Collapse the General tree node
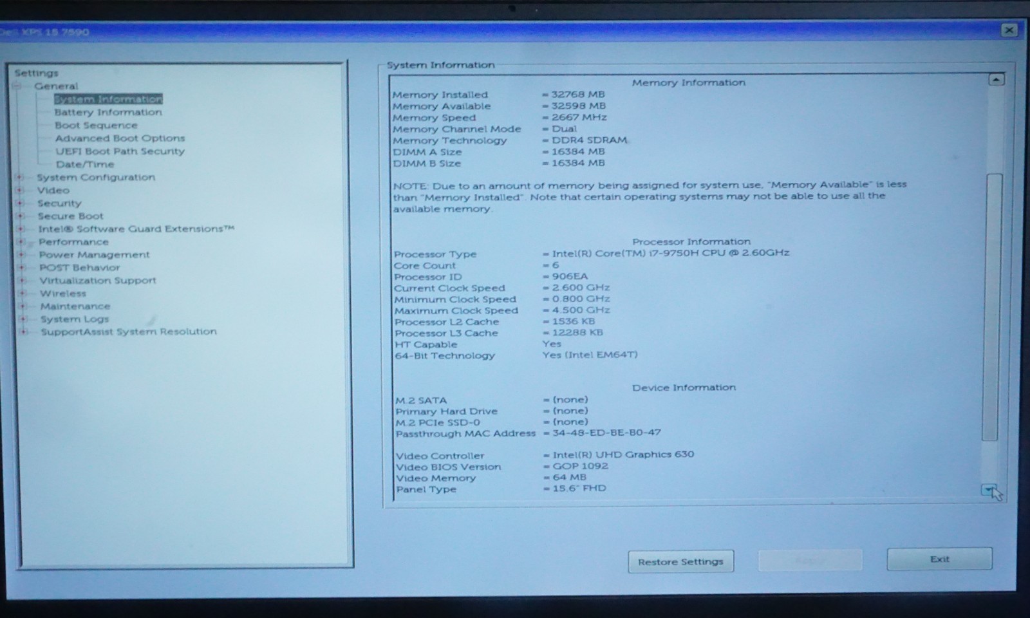 pos(18,86)
